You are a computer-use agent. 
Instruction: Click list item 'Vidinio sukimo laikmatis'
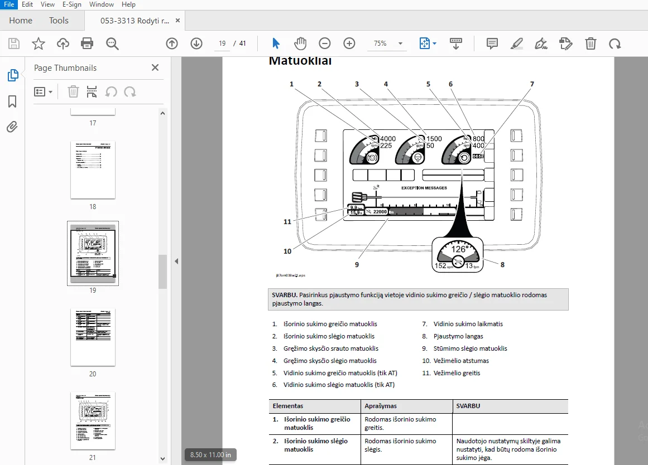coord(468,324)
